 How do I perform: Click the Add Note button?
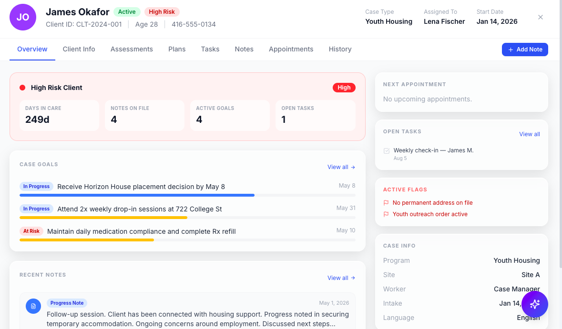[525, 50]
